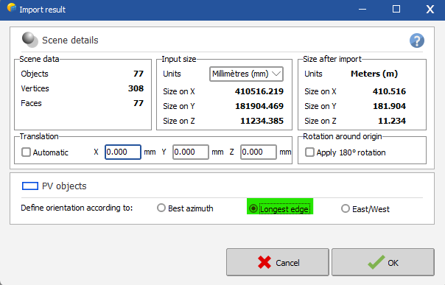Confirm import with OK
Screen dimensions: 445x285
point(383,262)
